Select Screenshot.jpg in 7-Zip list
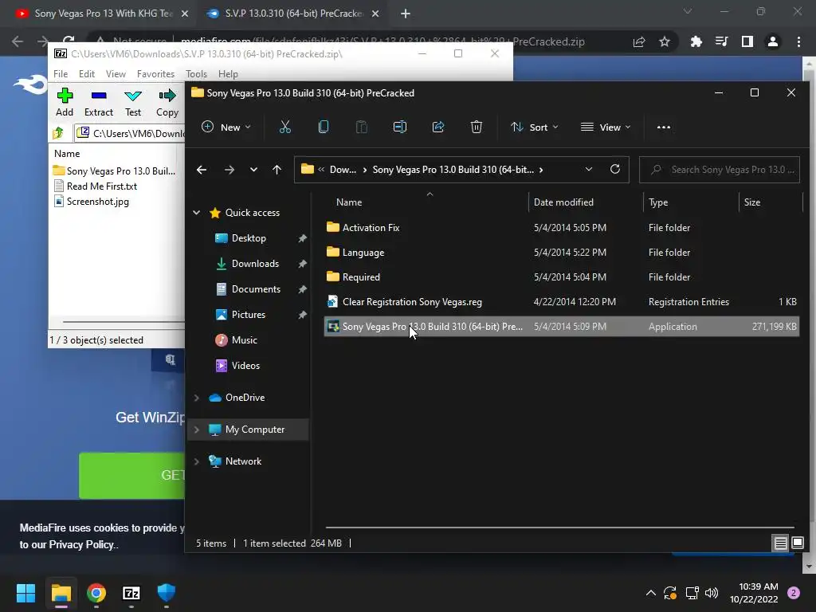Viewport: 816px width, 612px height. point(97,202)
